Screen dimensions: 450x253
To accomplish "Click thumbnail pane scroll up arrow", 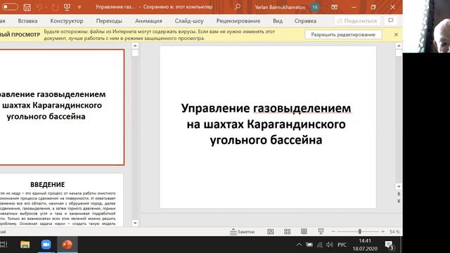I will coord(135,46).
